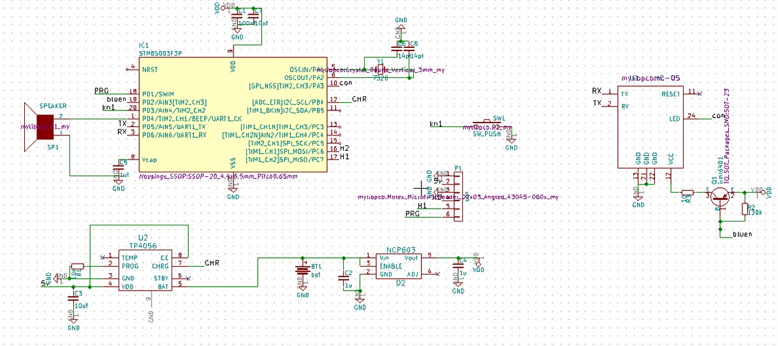778x346 pixels.
Task: Select the 130k resistor R2
Action: click(744, 209)
